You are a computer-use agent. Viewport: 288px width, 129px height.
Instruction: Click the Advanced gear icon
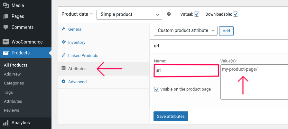click(63, 81)
